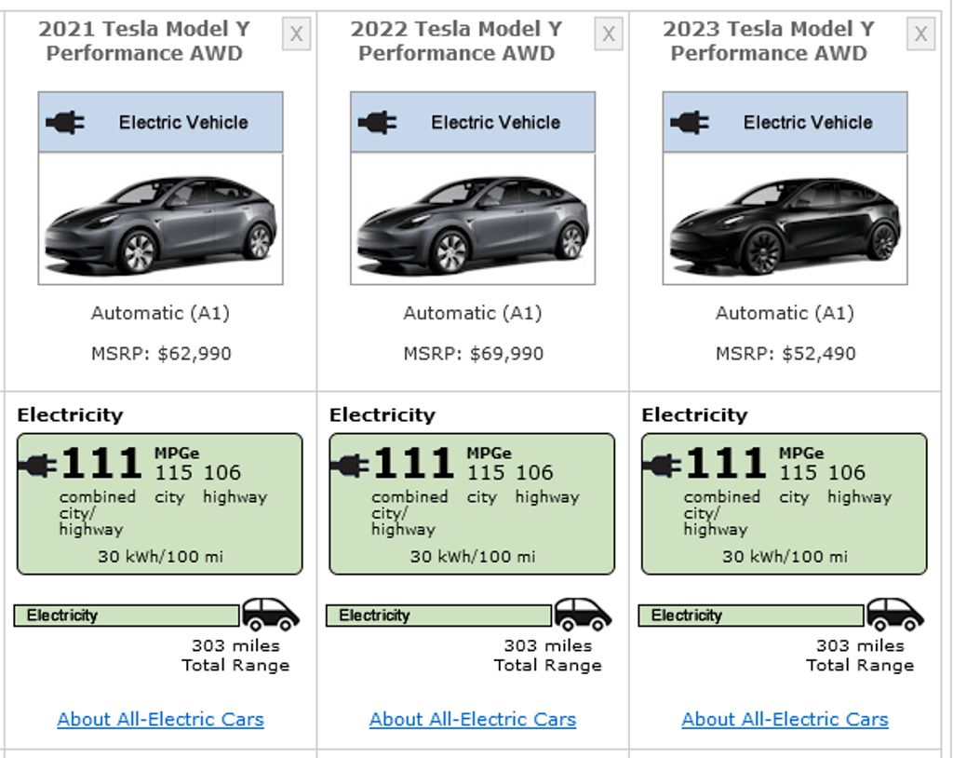Open About All-Electric Cars under 2023 model
953x758 pixels.
pyautogui.click(x=785, y=719)
